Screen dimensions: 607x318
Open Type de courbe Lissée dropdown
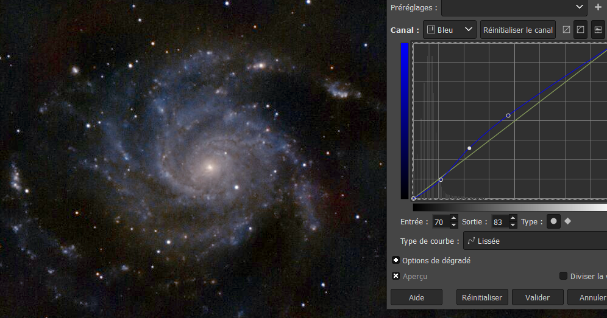tap(535, 241)
